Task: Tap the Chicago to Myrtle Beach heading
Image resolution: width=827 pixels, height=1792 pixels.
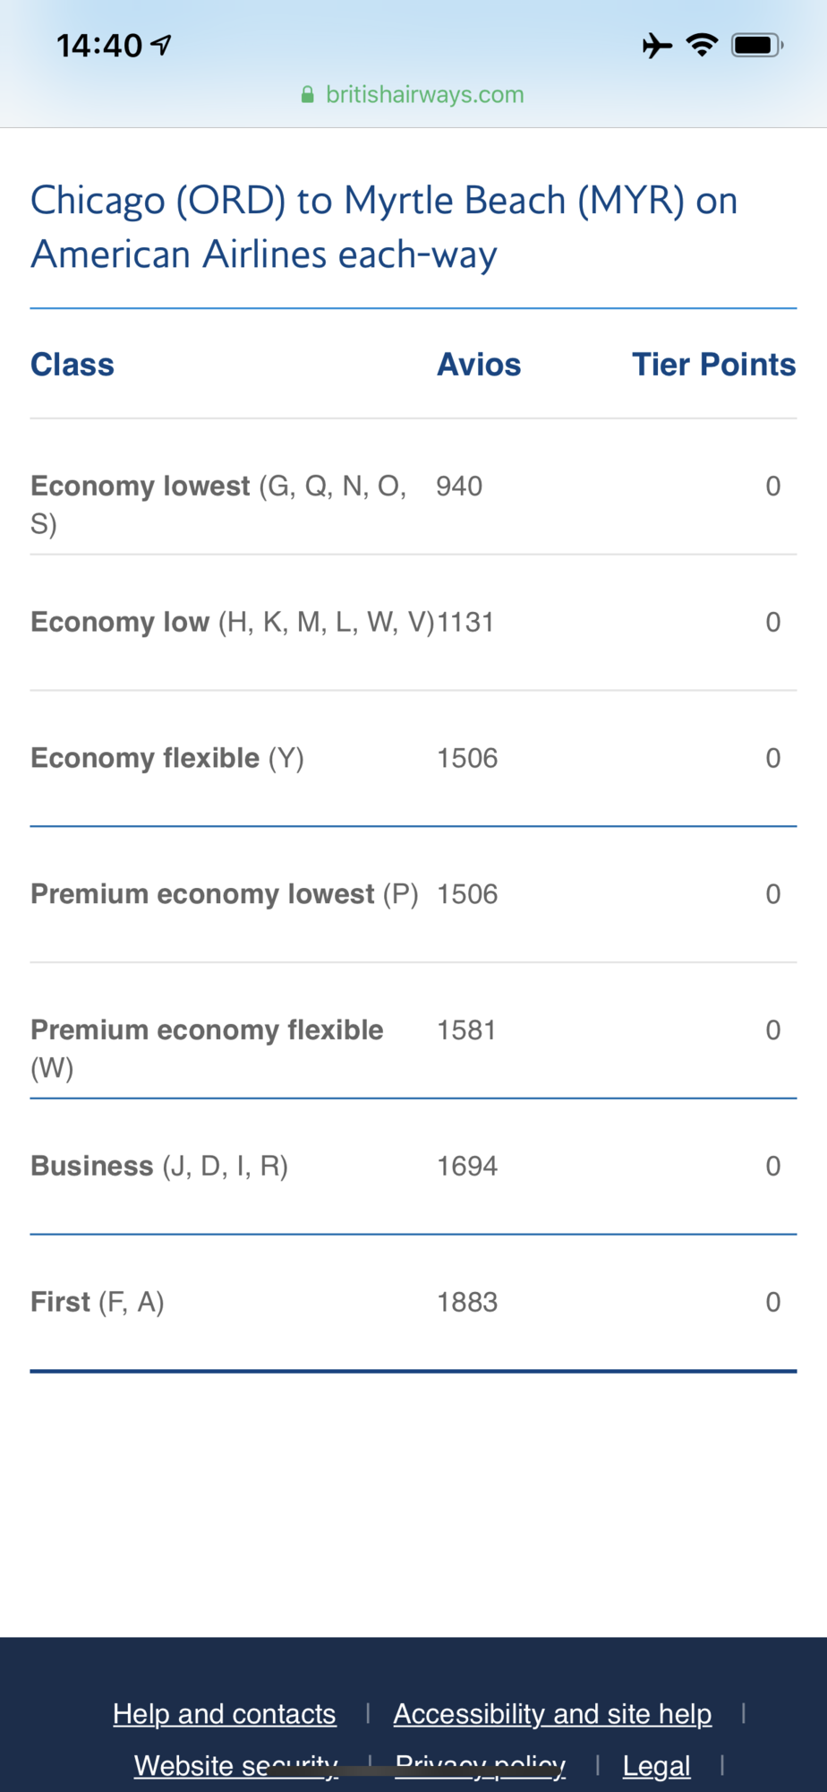Action: 384,227
